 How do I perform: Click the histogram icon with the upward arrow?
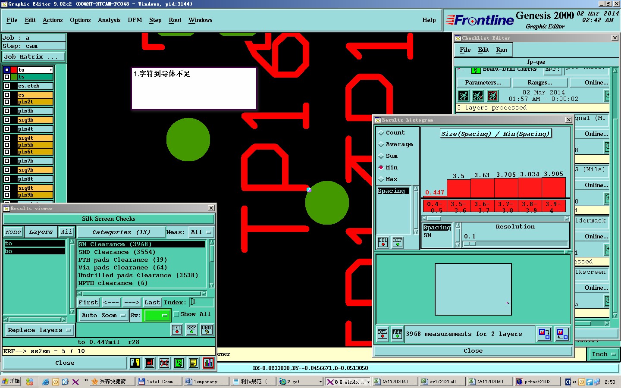pyautogui.click(x=562, y=334)
